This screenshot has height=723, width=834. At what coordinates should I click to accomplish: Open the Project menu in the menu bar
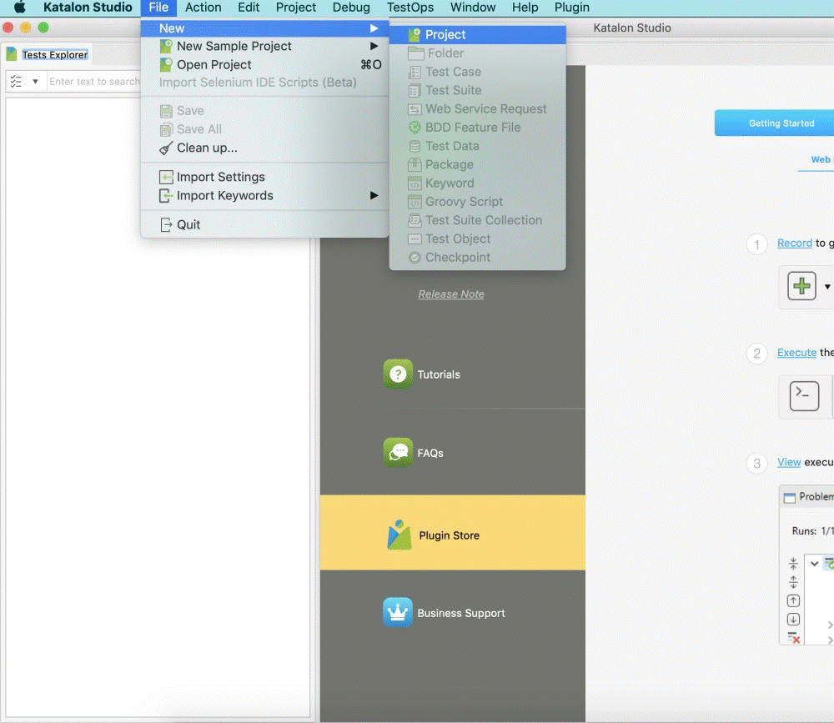coord(296,8)
